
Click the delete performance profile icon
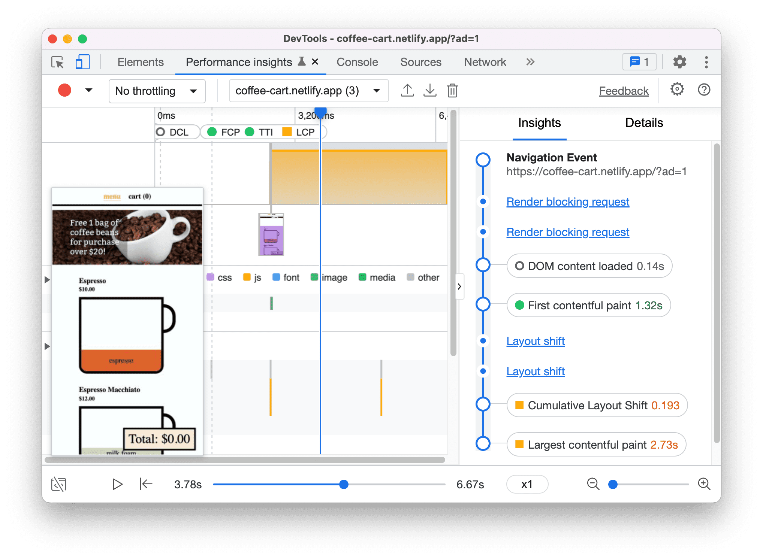point(452,91)
